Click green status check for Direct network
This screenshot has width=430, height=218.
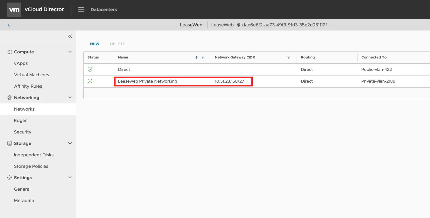(90, 69)
